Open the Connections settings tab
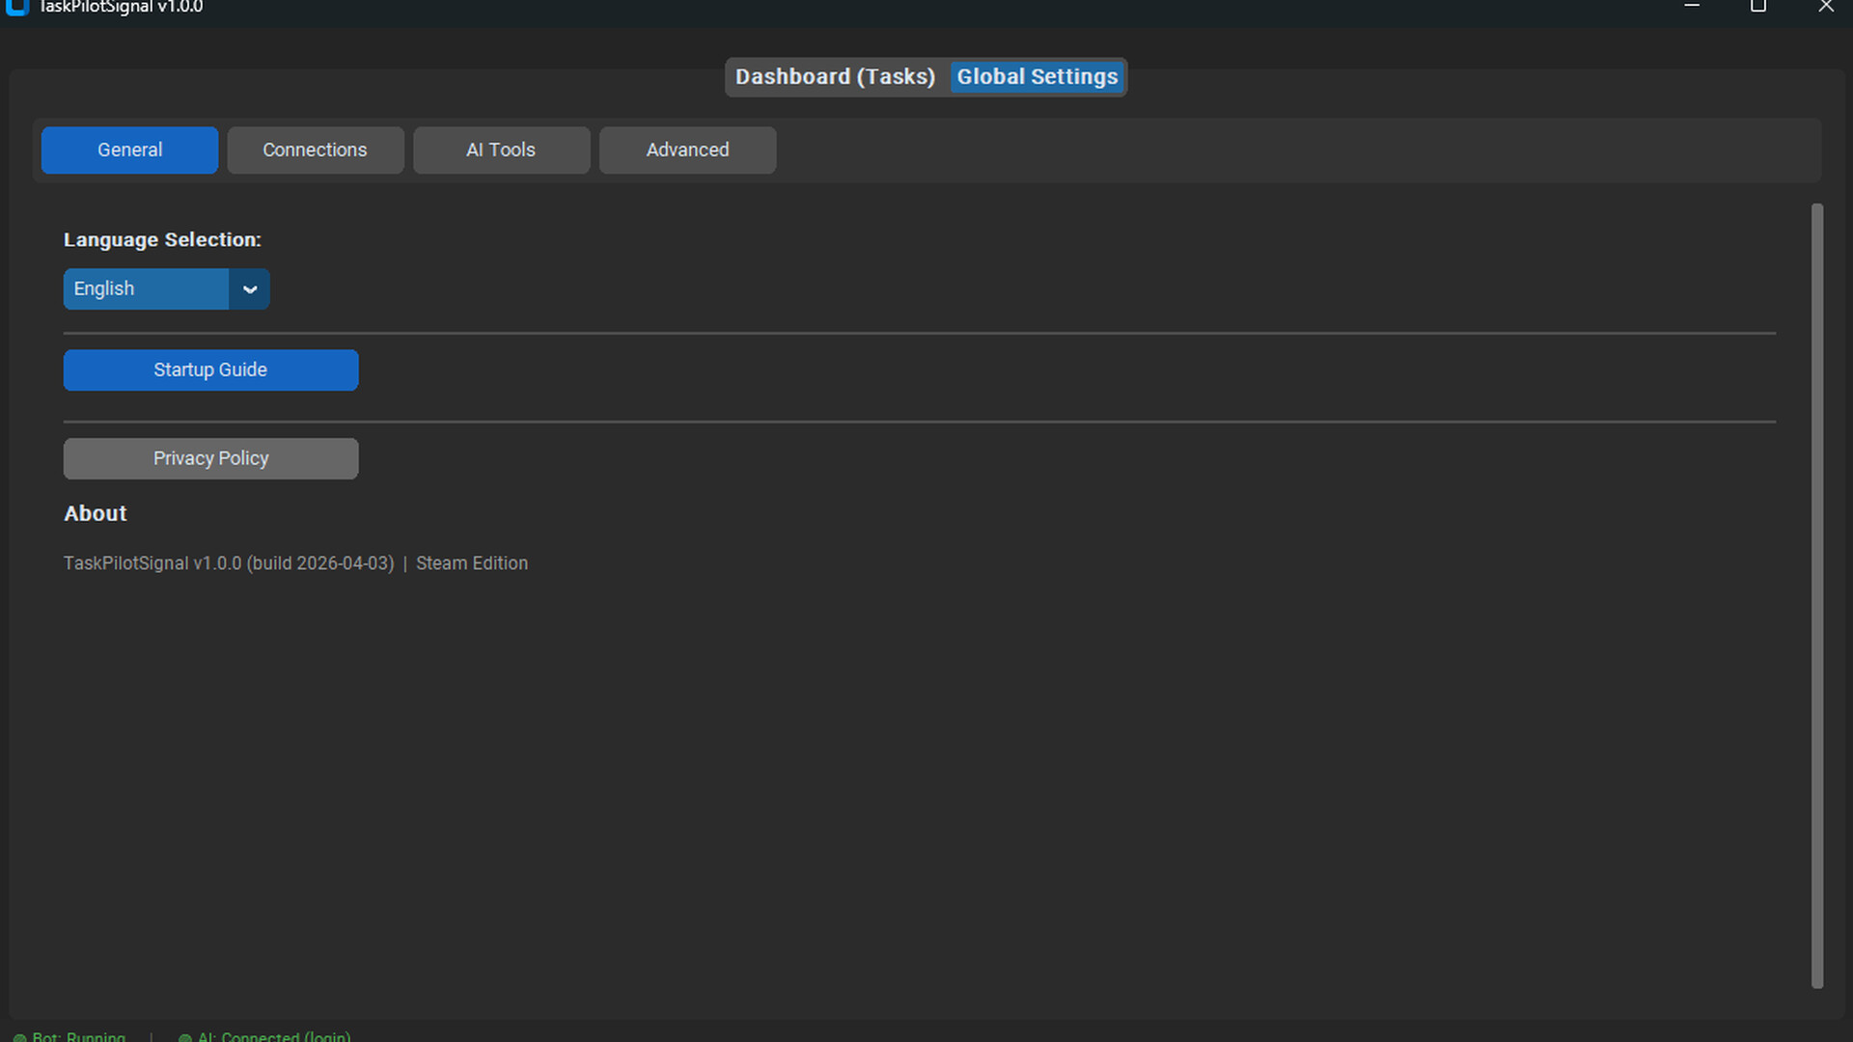This screenshot has width=1853, height=1042. pyautogui.click(x=315, y=151)
